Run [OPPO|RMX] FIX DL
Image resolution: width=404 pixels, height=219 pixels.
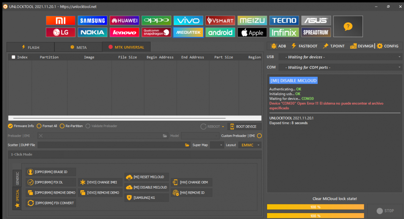[51, 182]
